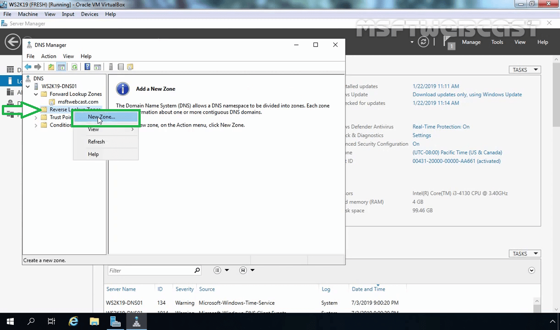Toggle Show/Hide Action Pane toolbar icon
Screen dimensions: 560x330
(x=97, y=67)
